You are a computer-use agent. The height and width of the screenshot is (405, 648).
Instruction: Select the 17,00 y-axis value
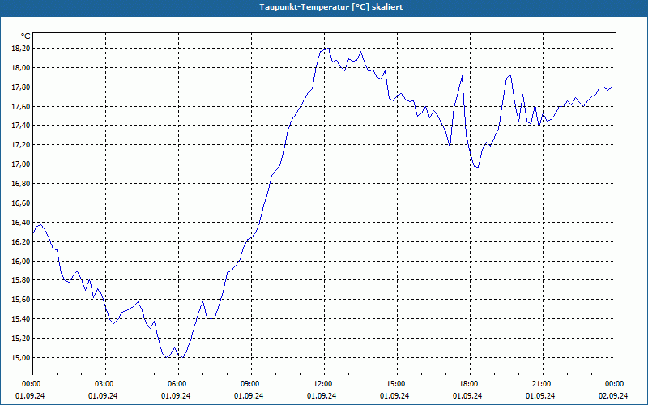(x=22, y=164)
